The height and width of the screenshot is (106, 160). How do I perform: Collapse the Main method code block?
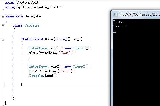pos(3,39)
